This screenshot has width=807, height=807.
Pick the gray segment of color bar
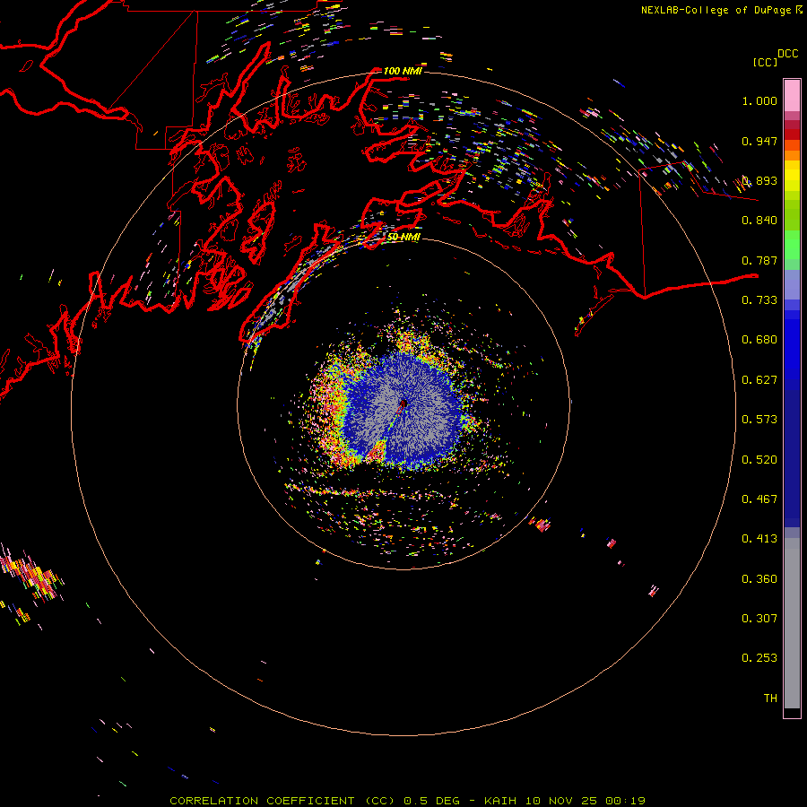[792, 623]
